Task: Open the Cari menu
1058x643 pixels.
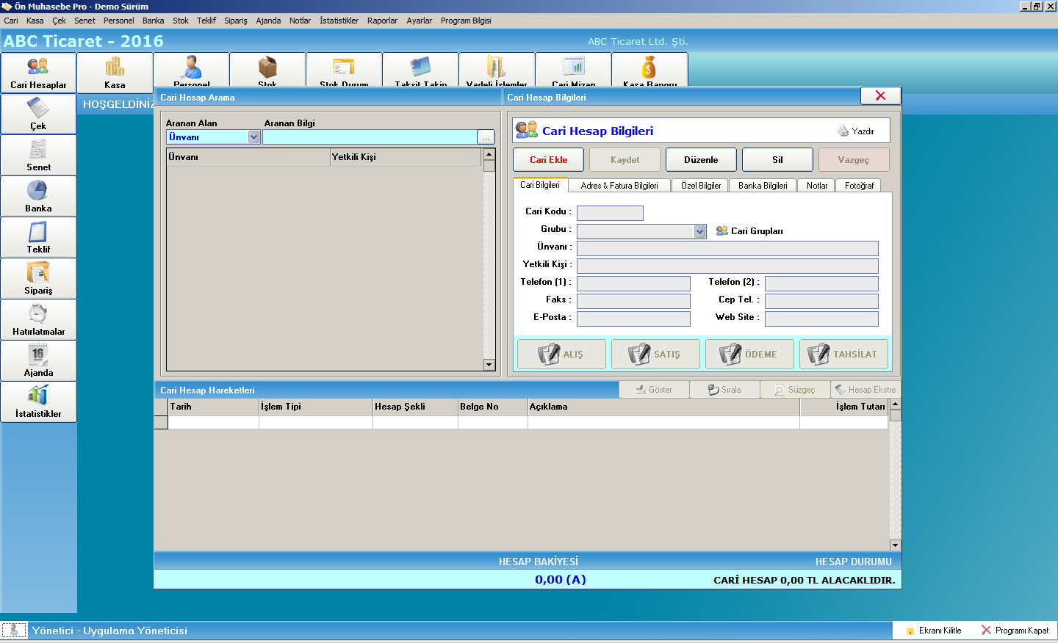Action: pyautogui.click(x=11, y=21)
